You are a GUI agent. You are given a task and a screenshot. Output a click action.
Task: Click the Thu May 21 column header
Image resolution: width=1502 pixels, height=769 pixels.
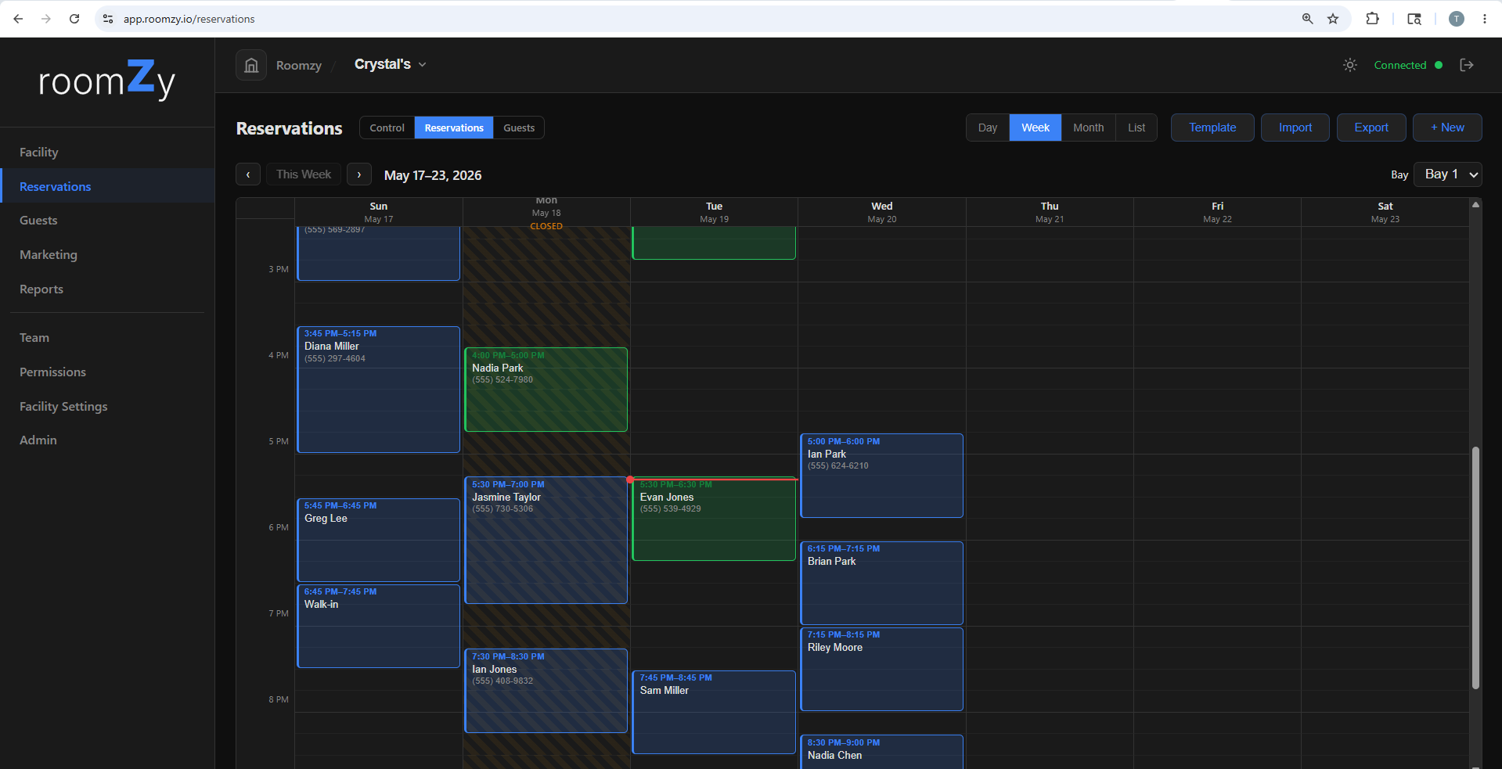(1050, 212)
